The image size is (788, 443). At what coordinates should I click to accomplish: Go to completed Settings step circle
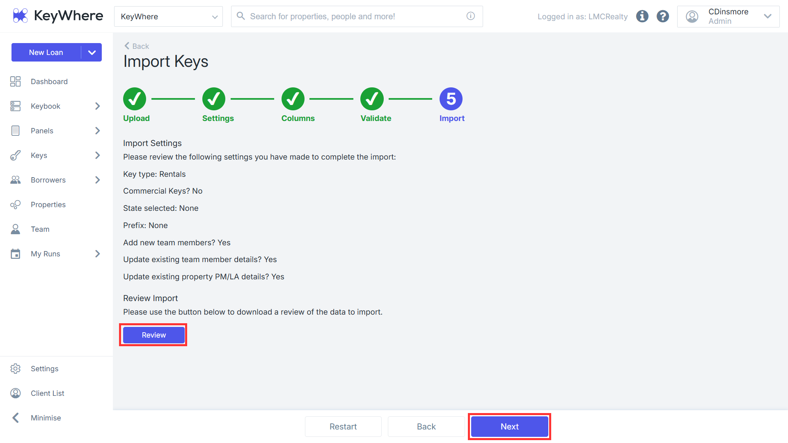coord(214,99)
